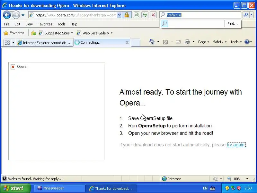
Task: Close the Connecting... tab
Action: (x=127, y=42)
